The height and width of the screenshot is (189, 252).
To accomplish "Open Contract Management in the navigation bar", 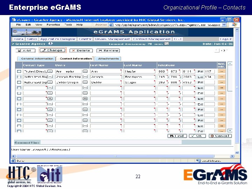I will pyautogui.click(x=152, y=39).
